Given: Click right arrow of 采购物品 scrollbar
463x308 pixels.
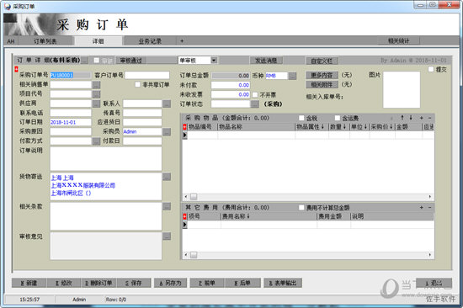Looking at the screenshot, I should coord(430,197).
